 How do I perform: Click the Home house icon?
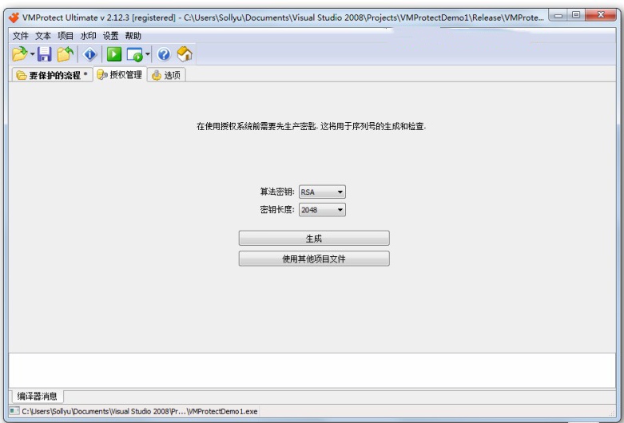pos(185,54)
